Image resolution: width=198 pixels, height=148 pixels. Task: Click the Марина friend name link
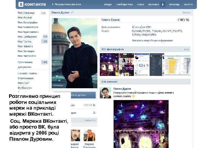coord(89,144)
